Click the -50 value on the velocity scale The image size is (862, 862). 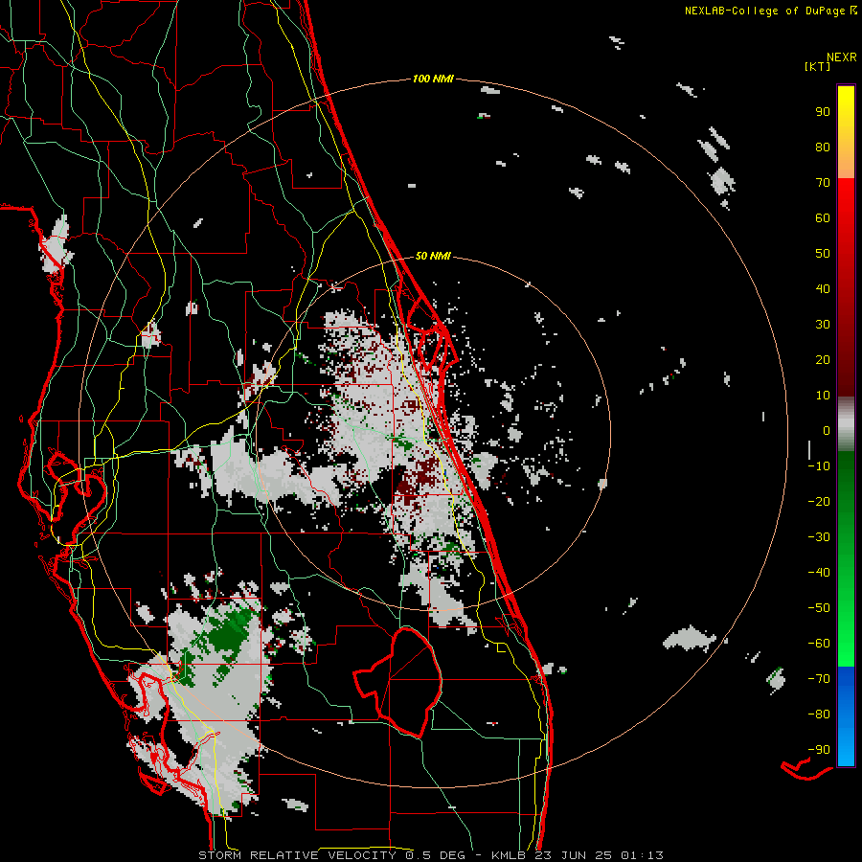tap(819, 608)
